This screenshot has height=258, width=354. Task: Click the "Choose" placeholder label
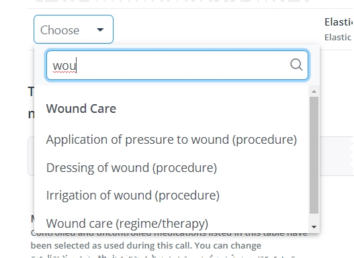click(60, 30)
